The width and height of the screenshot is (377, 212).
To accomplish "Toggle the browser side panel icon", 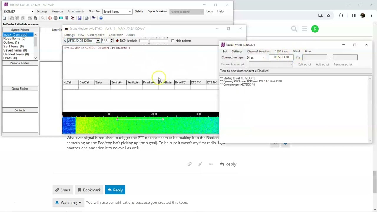I will 354,16.
